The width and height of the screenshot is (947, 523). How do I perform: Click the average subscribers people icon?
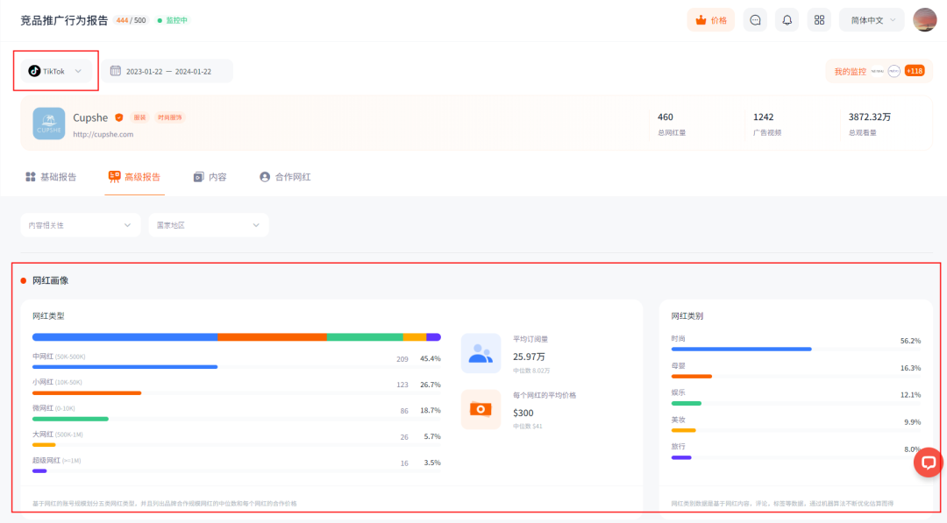481,353
